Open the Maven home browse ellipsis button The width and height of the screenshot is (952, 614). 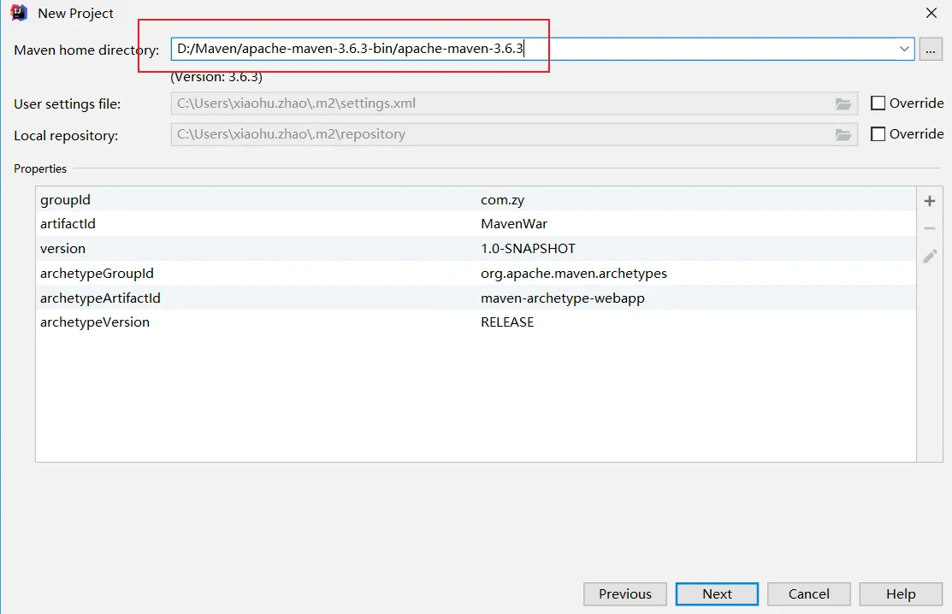(931, 50)
